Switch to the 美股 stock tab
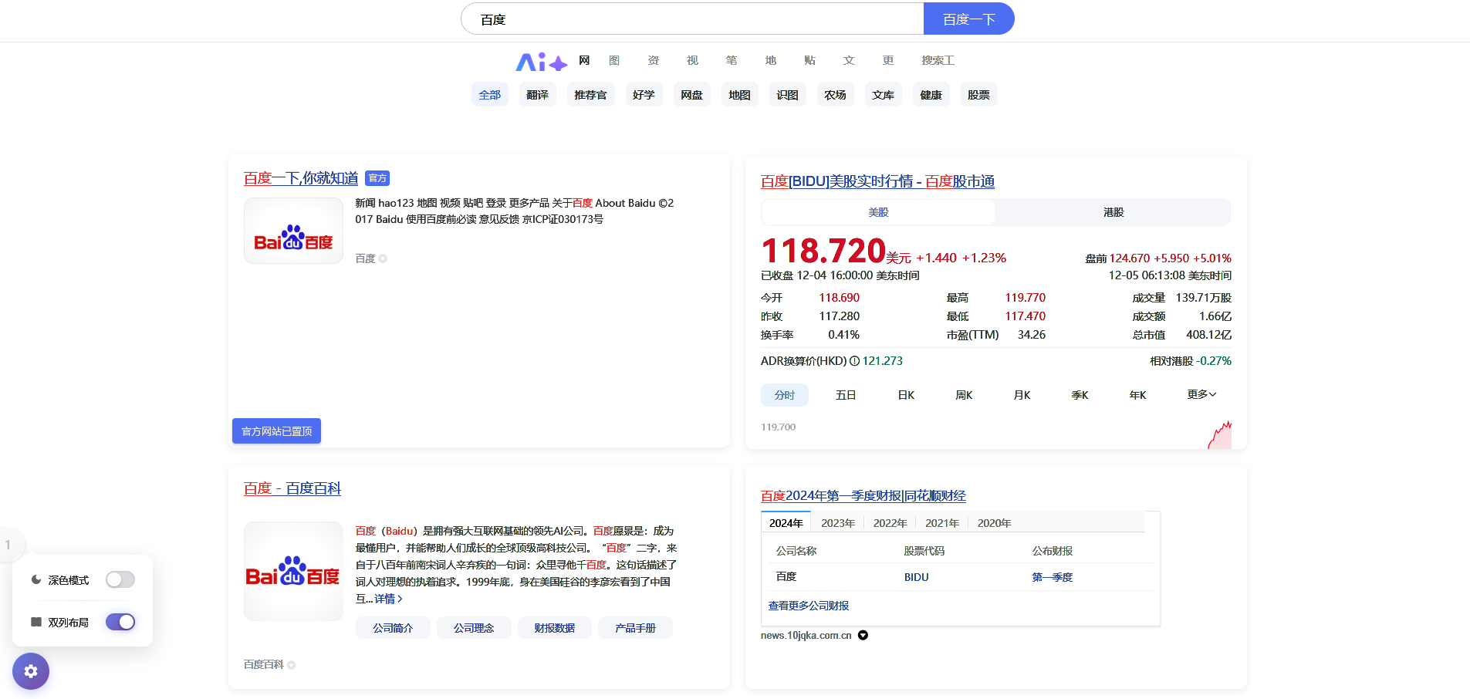The image size is (1470, 699). (x=878, y=212)
